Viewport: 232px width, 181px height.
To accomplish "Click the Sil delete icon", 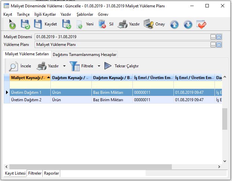I will coord(102,24).
